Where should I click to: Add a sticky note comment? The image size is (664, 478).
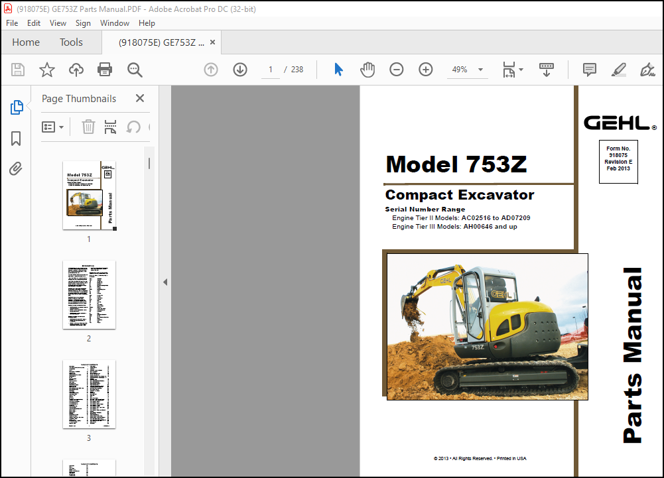(590, 70)
